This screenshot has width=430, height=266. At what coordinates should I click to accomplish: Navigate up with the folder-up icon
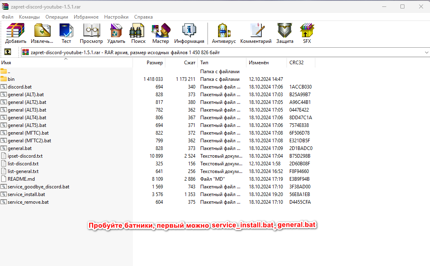point(9,52)
